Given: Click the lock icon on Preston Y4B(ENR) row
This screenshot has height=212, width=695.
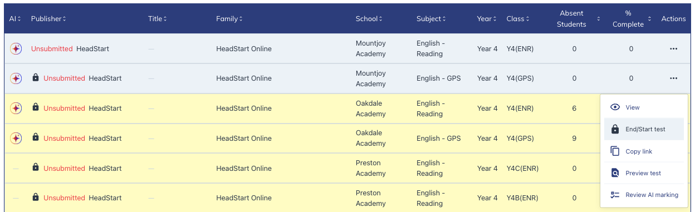Looking at the screenshot, I should tap(36, 198).
